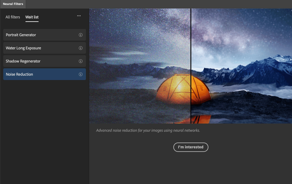Viewport: 292px width, 184px height.
Task: Switch to the All filters tab
Action: pos(13,17)
